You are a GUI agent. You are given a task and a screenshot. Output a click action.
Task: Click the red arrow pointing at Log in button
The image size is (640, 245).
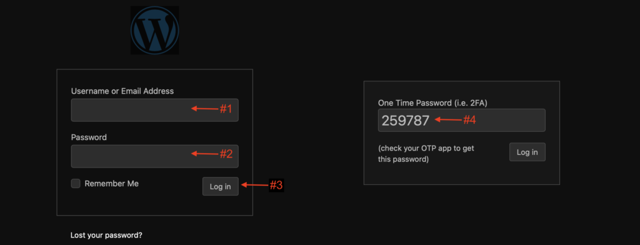coord(254,185)
